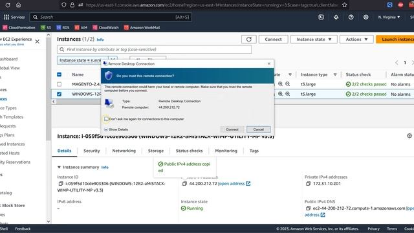The width and height of the screenshot is (414, 233).
Task: Focus the AWS Search field
Action: 111,17
